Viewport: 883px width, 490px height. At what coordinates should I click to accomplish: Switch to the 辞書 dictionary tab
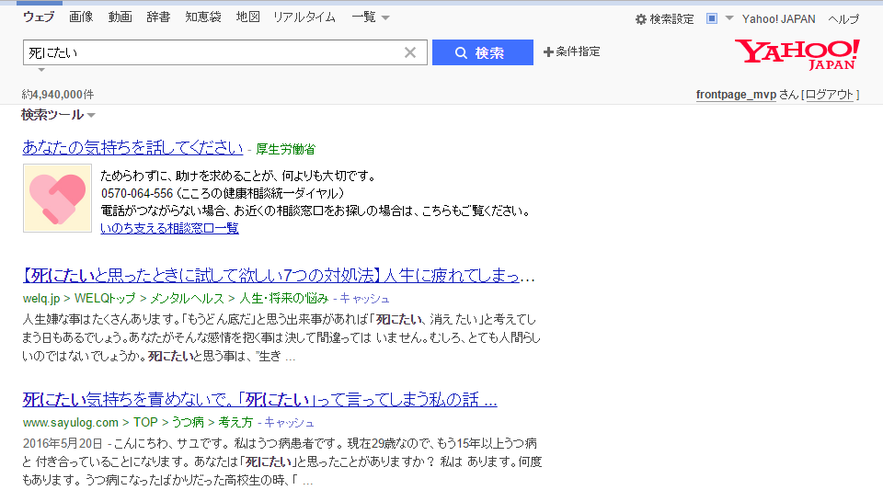[x=158, y=17]
